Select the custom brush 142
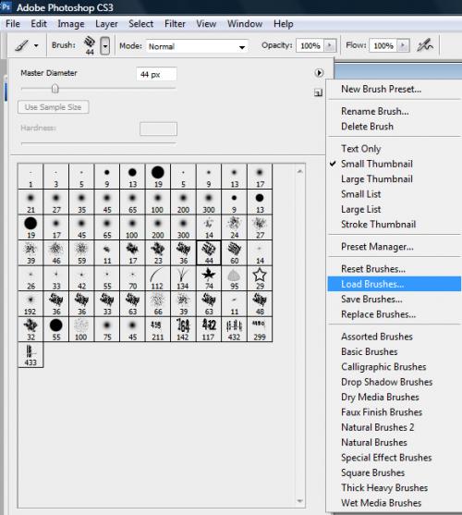The height and width of the screenshot is (515, 462). click(183, 329)
